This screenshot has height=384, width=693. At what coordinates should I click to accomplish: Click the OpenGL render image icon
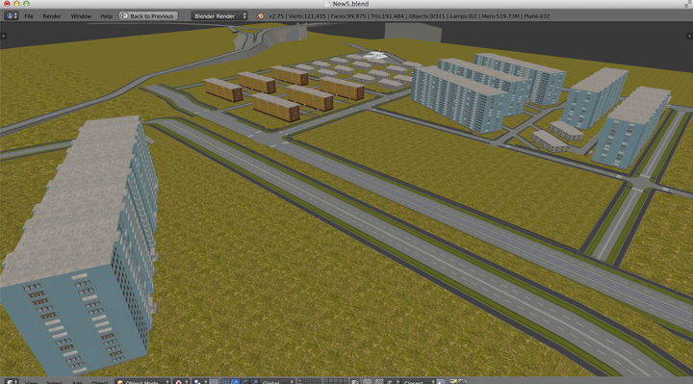[x=452, y=381]
